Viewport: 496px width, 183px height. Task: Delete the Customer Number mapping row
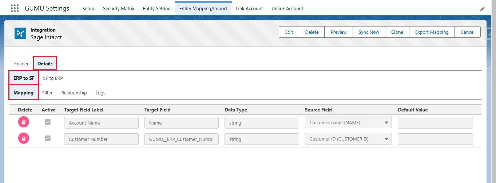point(24,138)
